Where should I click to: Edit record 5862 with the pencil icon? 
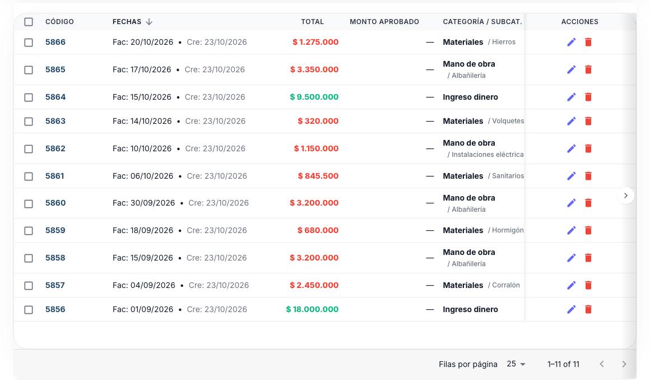click(571, 148)
